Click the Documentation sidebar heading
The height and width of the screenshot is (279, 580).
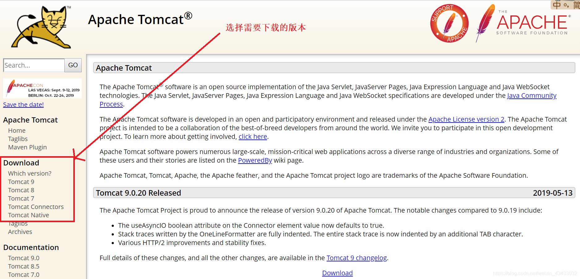click(31, 248)
